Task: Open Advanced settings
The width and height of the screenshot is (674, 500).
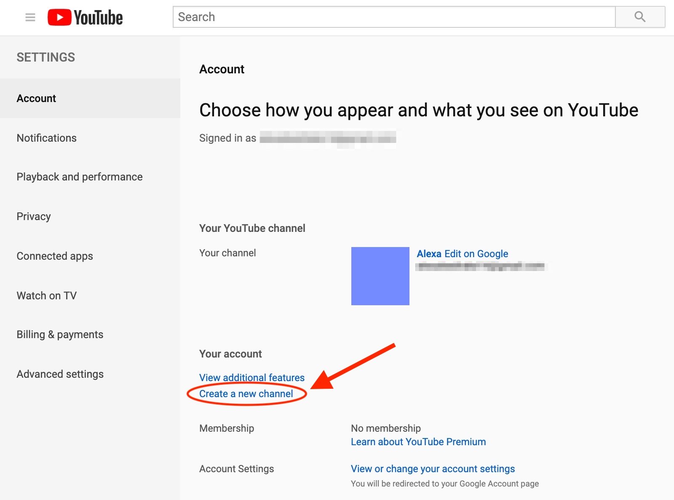Action: (x=60, y=374)
